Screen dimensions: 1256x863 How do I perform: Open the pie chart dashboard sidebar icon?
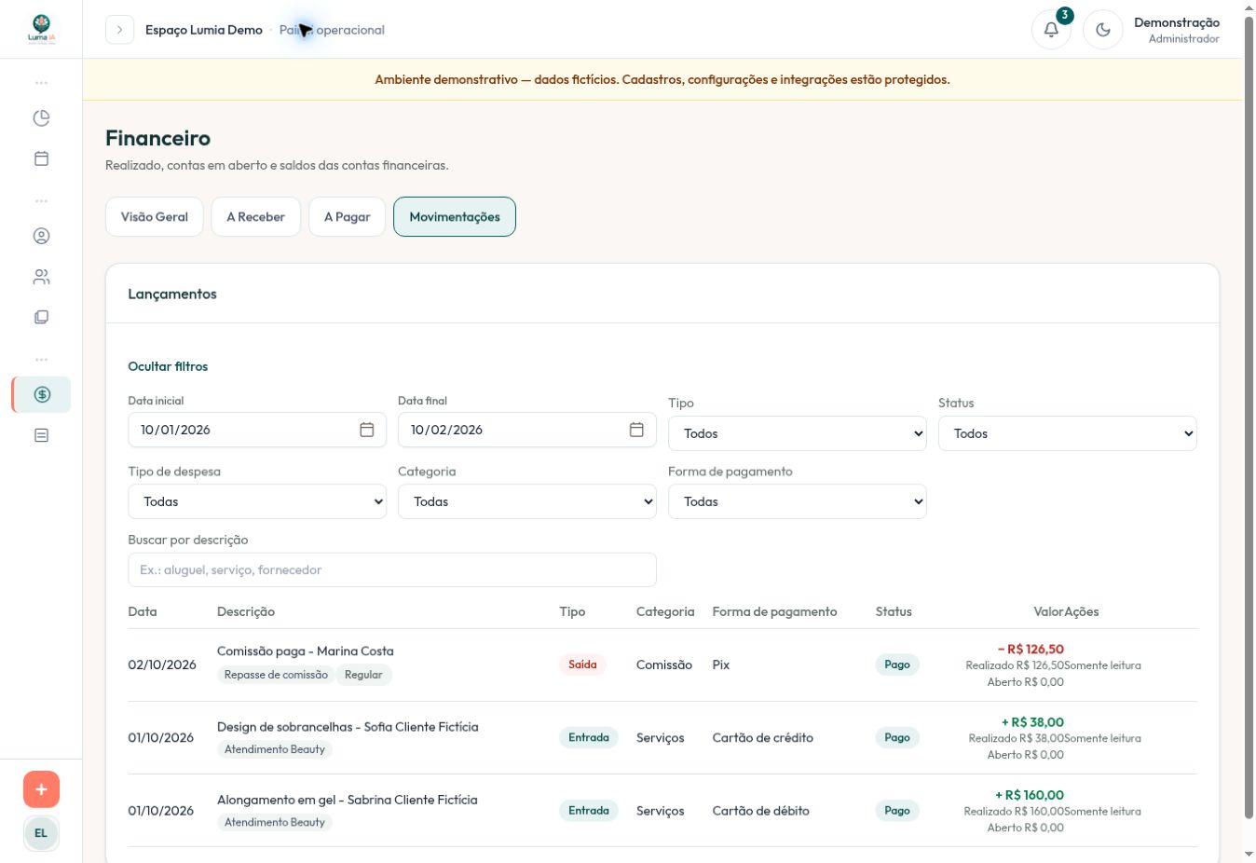click(41, 118)
